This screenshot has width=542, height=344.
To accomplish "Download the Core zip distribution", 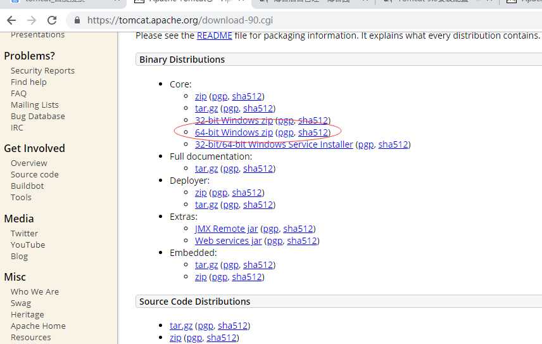I will pyautogui.click(x=201, y=96).
